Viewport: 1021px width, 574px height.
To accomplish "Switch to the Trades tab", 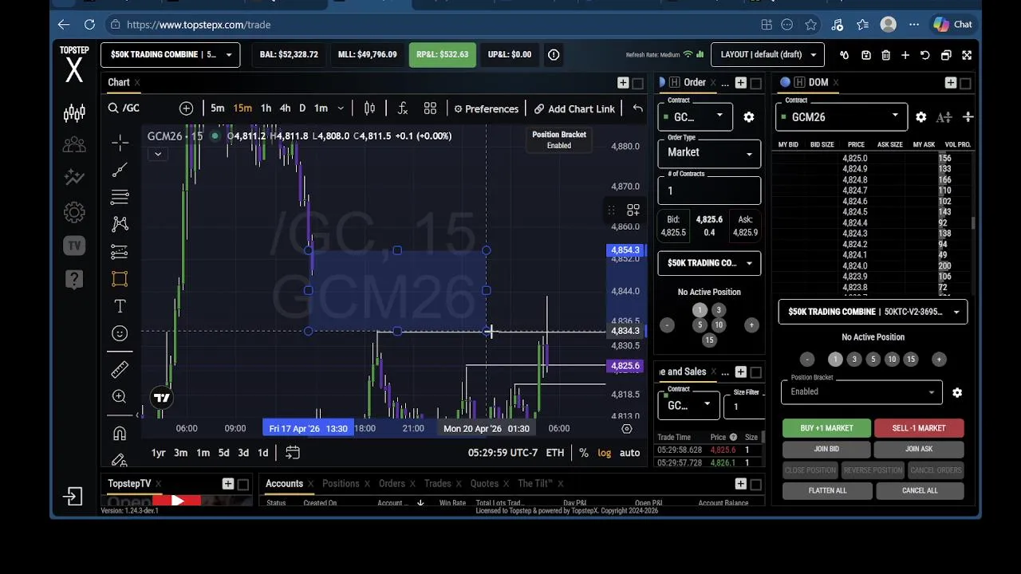I will 437,484.
